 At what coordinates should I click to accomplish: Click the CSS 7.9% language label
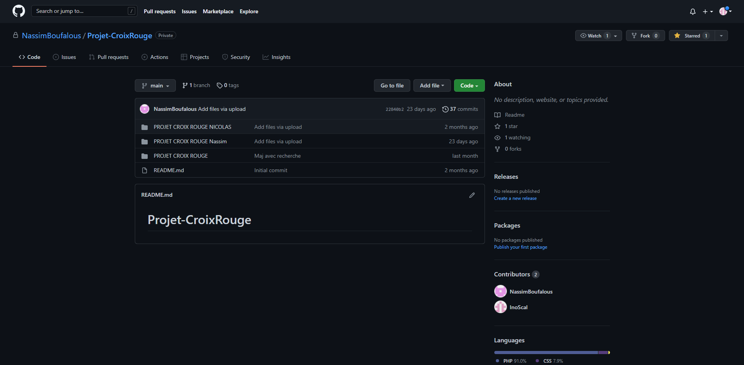(x=549, y=361)
